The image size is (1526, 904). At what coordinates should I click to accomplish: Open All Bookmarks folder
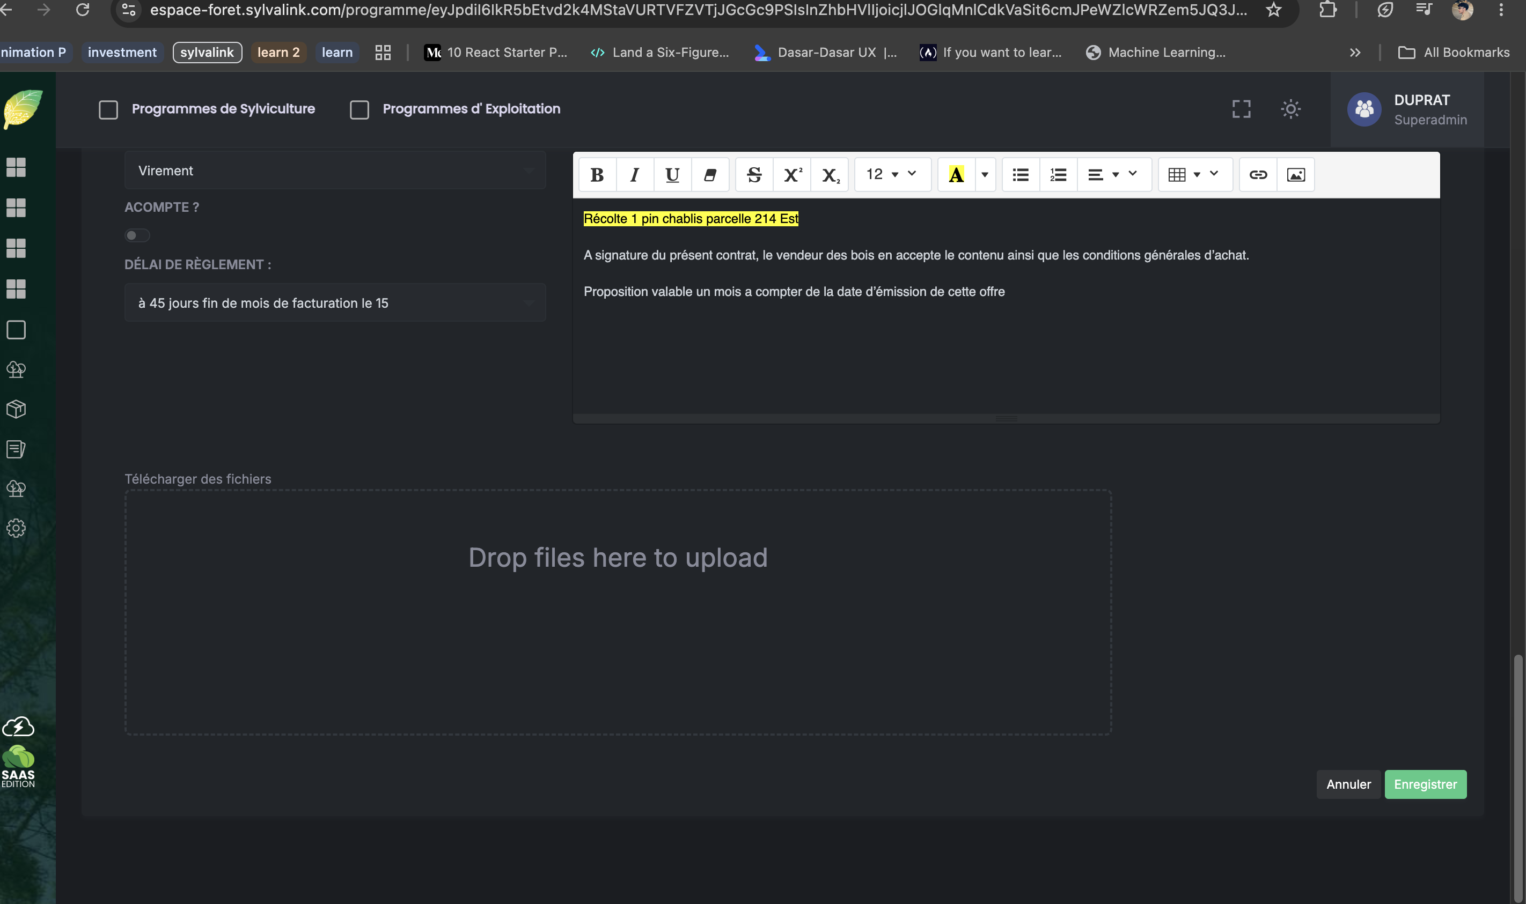(x=1454, y=53)
